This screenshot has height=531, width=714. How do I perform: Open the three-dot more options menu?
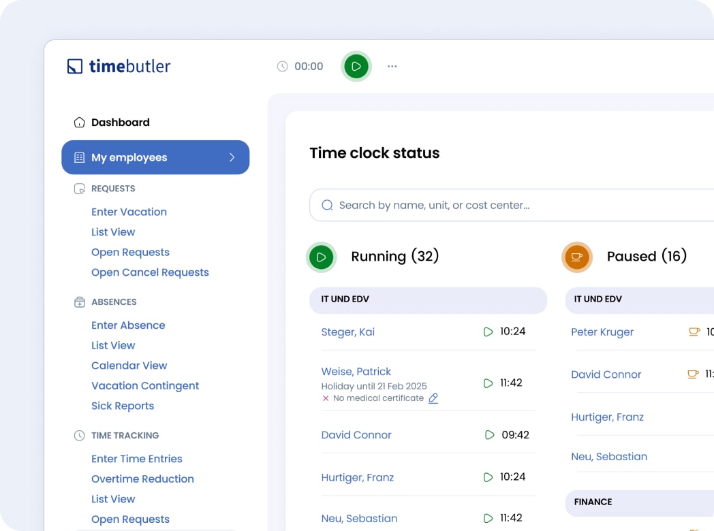point(392,67)
